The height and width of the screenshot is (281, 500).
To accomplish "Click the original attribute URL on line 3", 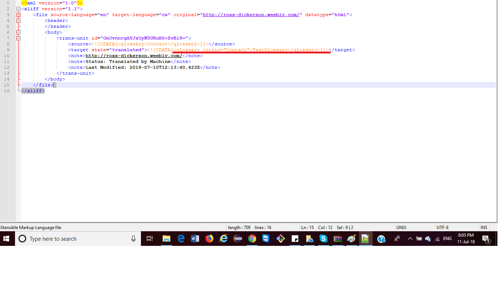I will point(251,15).
